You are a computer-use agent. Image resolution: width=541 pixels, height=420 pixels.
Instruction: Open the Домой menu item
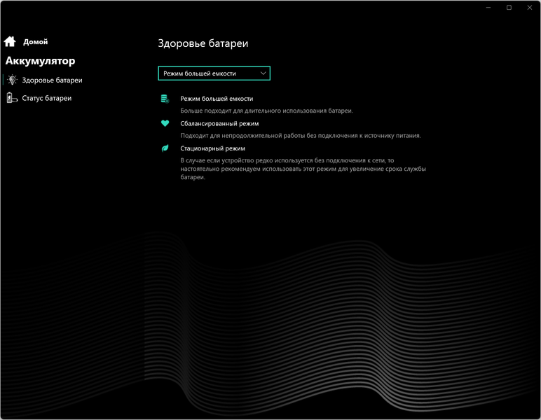pyautogui.click(x=35, y=42)
